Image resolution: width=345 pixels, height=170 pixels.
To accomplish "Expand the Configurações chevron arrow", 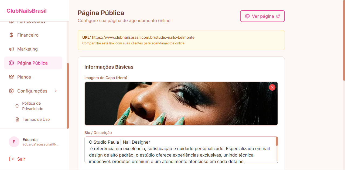I will (56, 91).
